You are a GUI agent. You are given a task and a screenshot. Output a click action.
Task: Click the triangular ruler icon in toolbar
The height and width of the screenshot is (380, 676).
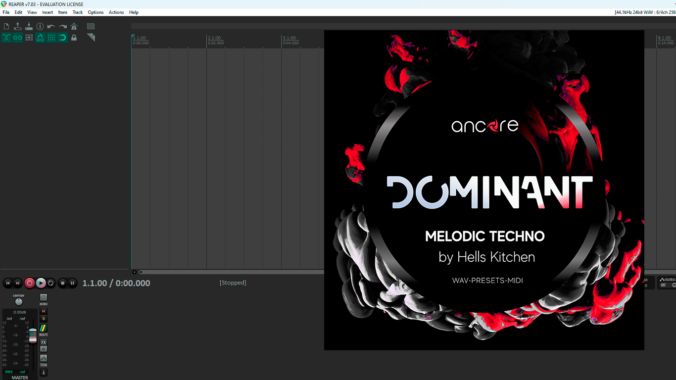[x=91, y=38]
